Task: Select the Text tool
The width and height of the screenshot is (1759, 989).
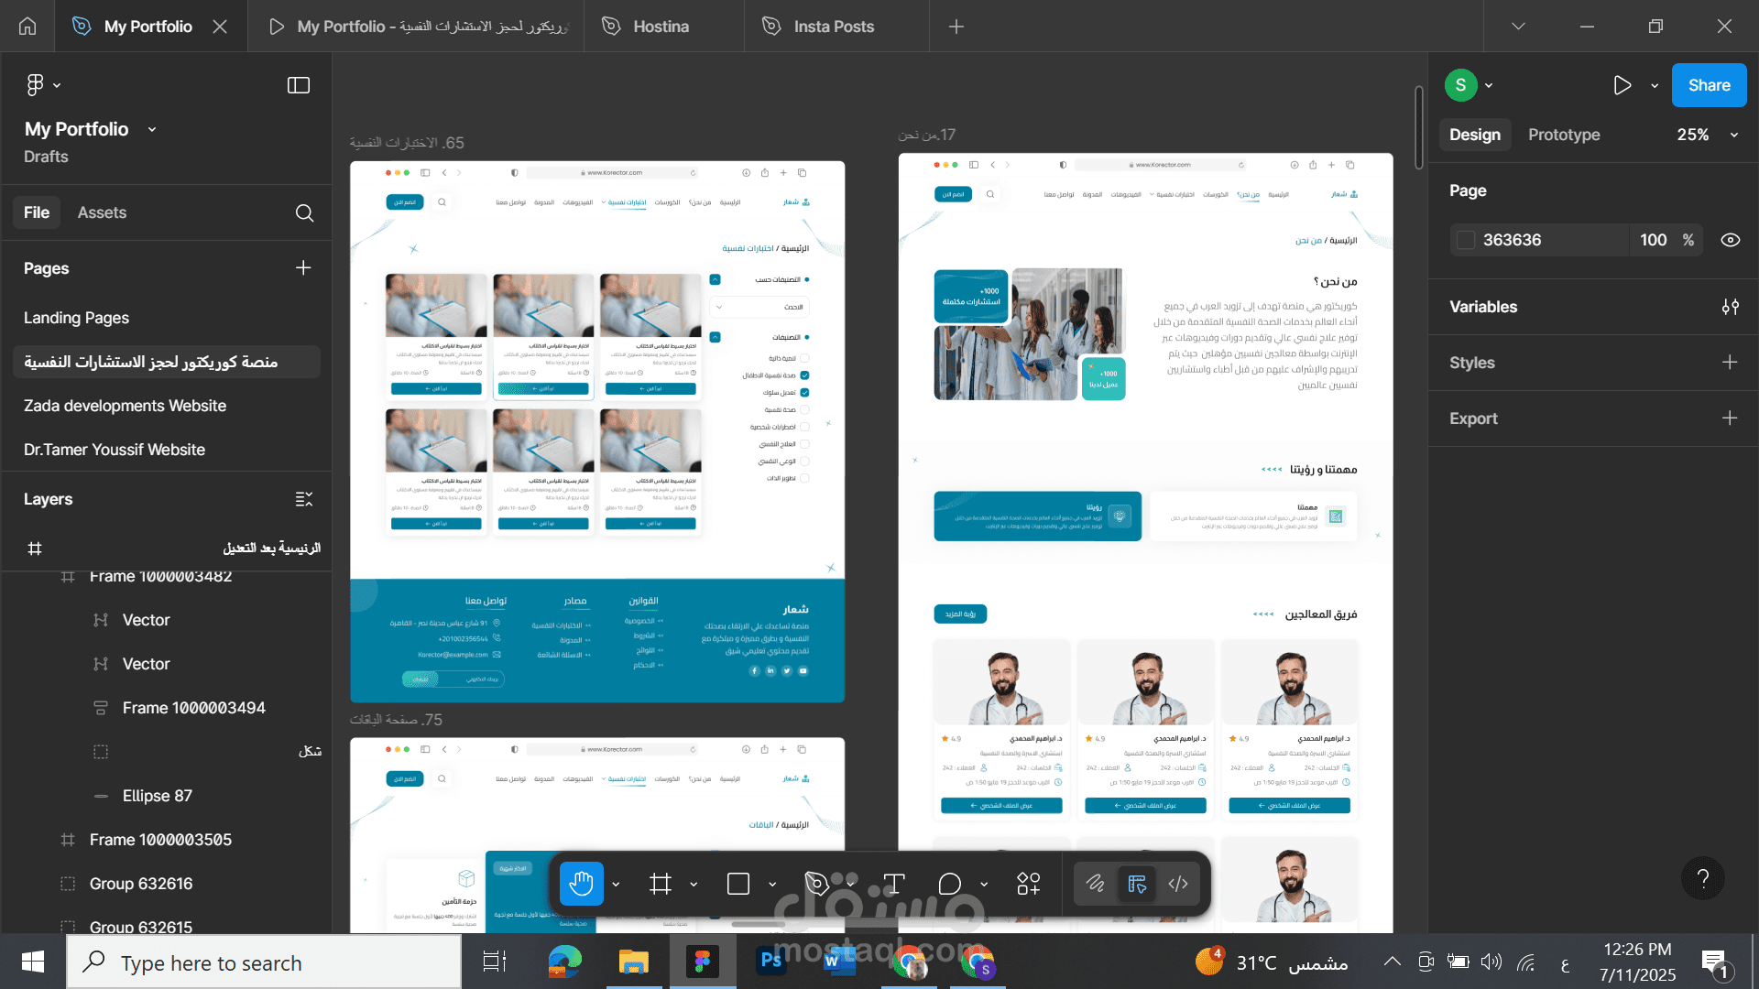Action: coord(894,884)
